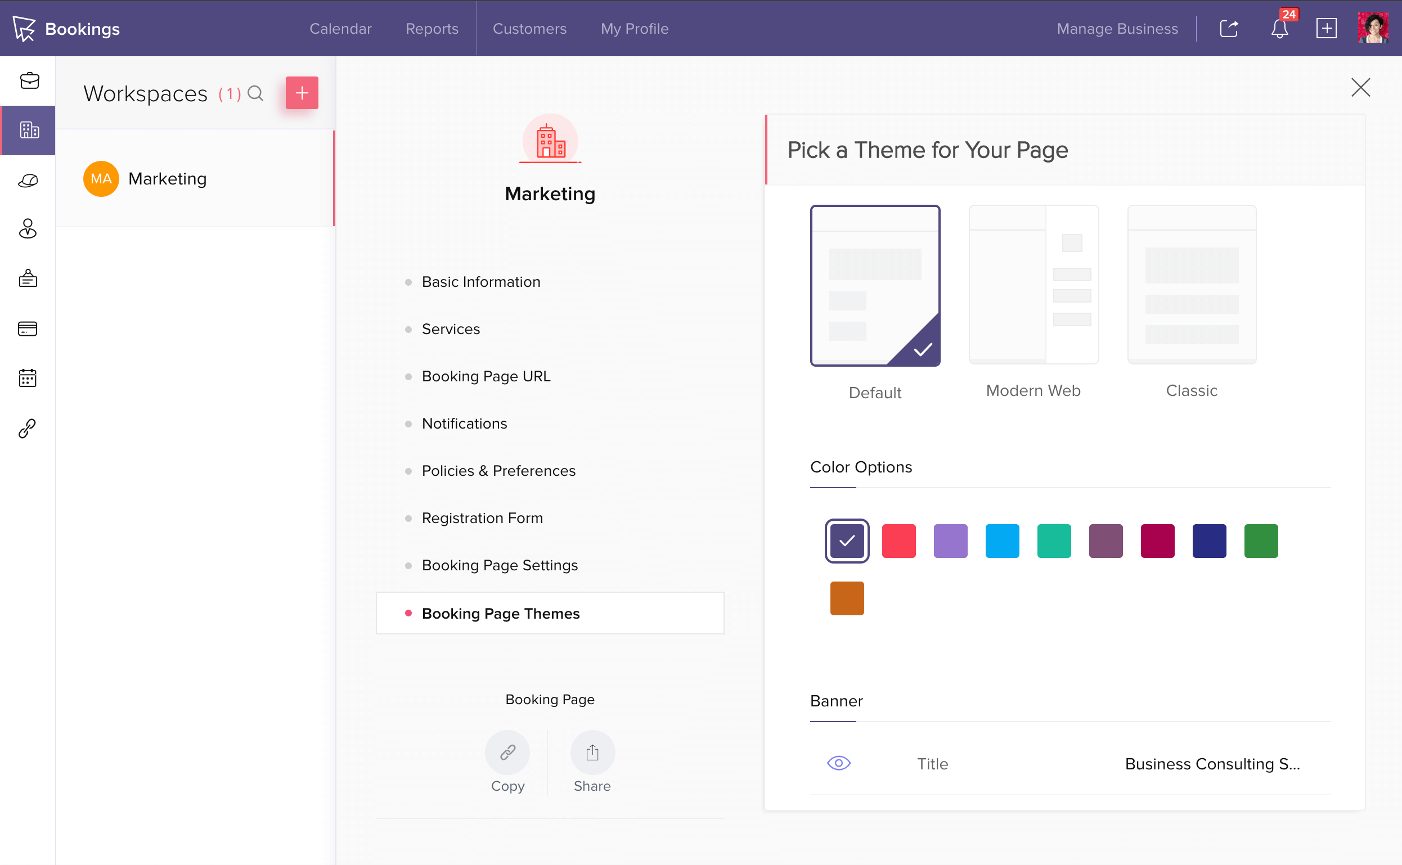Click the briefcase icon in left sidebar
The image size is (1402, 865).
pyautogui.click(x=29, y=80)
